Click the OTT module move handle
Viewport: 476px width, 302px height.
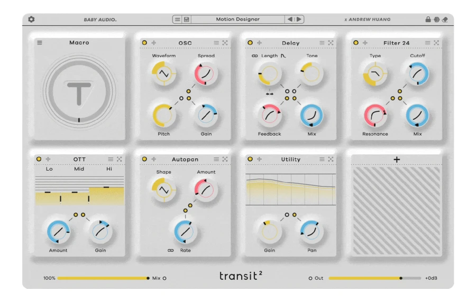(x=48, y=159)
